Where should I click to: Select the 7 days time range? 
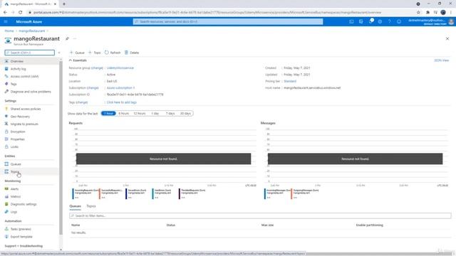170,114
